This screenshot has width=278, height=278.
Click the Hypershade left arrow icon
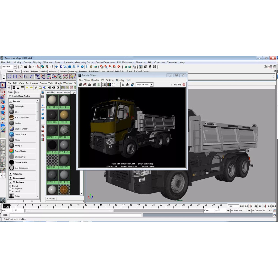click(27, 88)
